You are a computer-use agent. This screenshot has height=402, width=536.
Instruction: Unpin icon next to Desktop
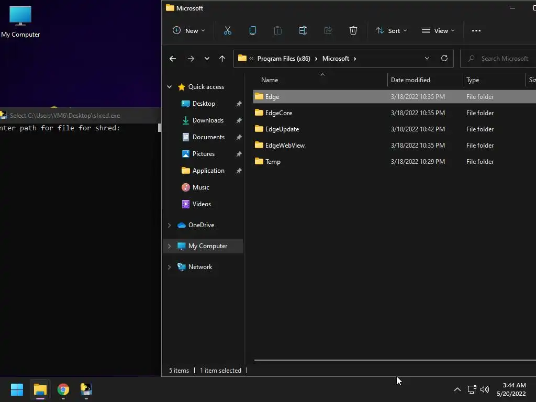point(239,104)
